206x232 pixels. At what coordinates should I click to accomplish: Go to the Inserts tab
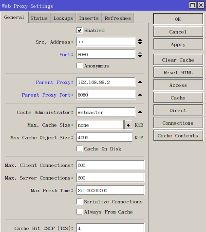89,18
